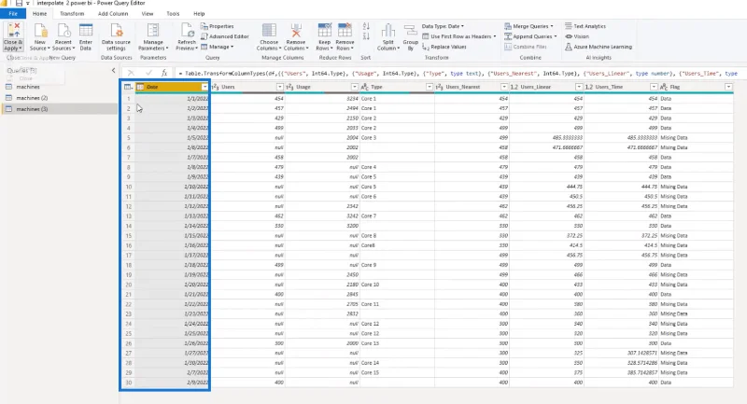
Task: Click the Close & Apply icon
Action: point(13,31)
